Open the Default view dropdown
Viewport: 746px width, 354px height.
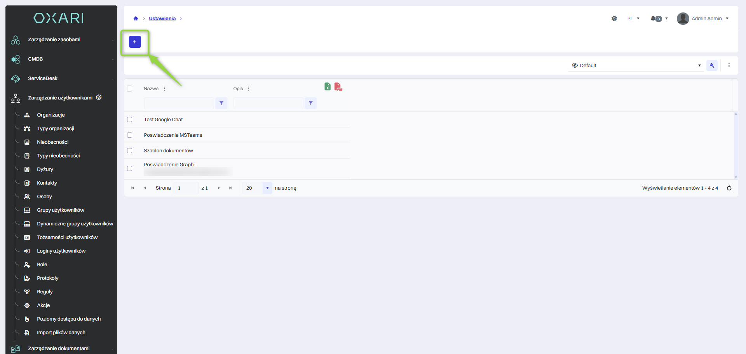tap(636, 66)
